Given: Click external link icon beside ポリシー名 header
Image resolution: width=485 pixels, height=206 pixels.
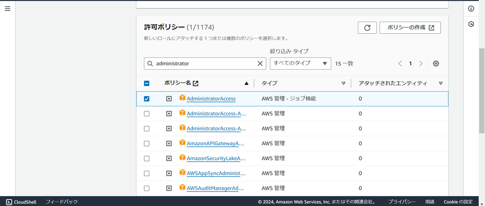Looking at the screenshot, I should pos(196,83).
